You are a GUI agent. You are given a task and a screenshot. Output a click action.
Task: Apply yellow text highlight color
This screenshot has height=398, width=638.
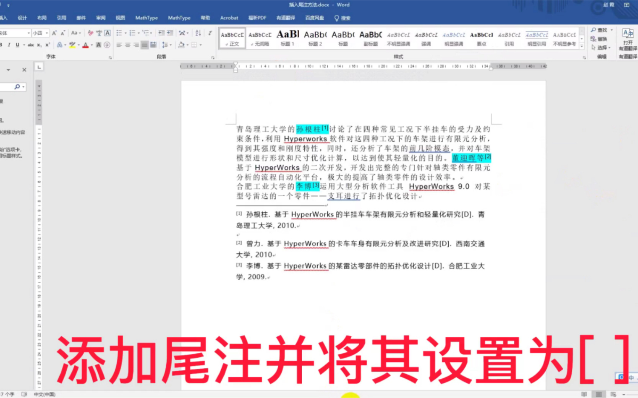point(73,45)
